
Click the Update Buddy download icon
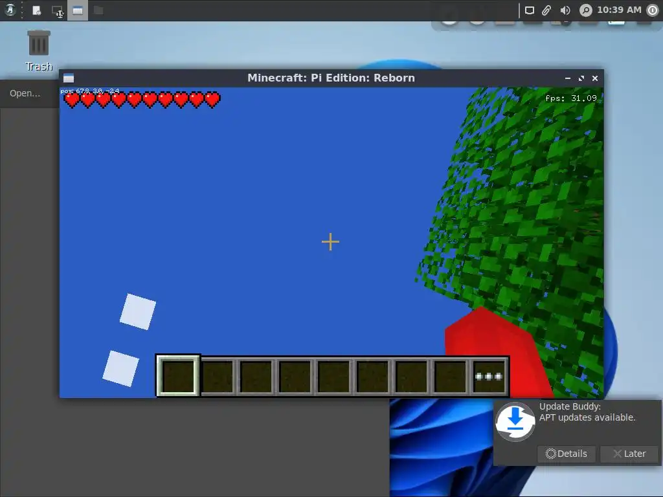pyautogui.click(x=515, y=421)
